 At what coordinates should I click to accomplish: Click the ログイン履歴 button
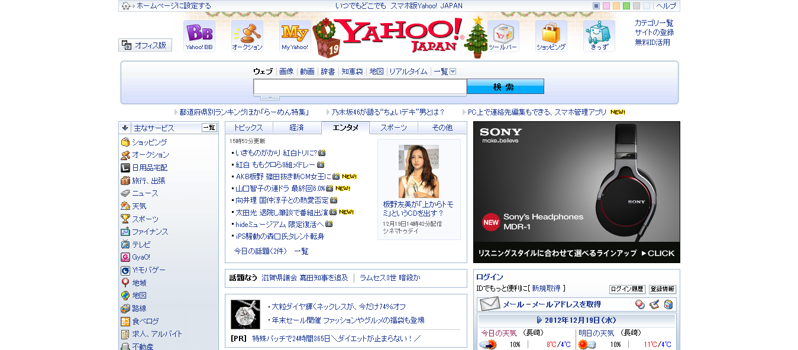[x=627, y=290]
